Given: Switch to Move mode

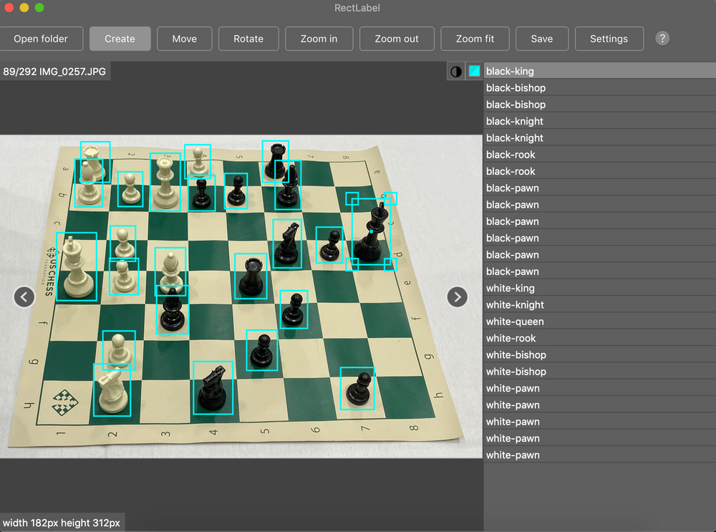Looking at the screenshot, I should point(184,38).
